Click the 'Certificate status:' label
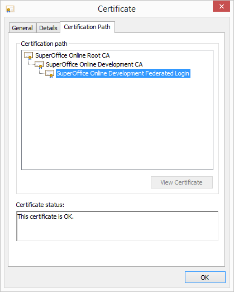 (40, 205)
